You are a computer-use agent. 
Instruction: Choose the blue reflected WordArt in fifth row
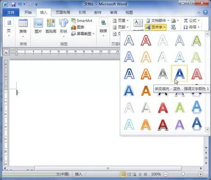(197, 107)
